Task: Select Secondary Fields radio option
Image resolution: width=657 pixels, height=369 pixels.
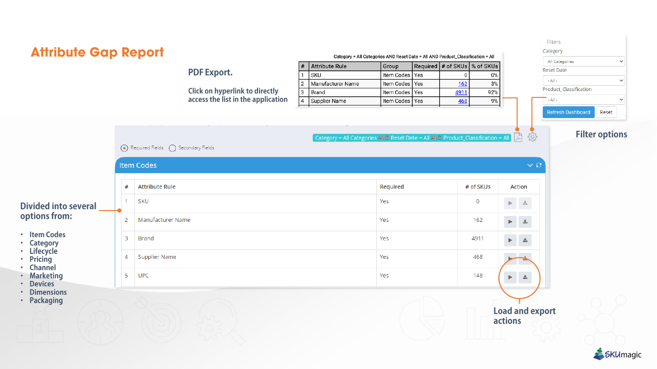Action: pyautogui.click(x=172, y=148)
